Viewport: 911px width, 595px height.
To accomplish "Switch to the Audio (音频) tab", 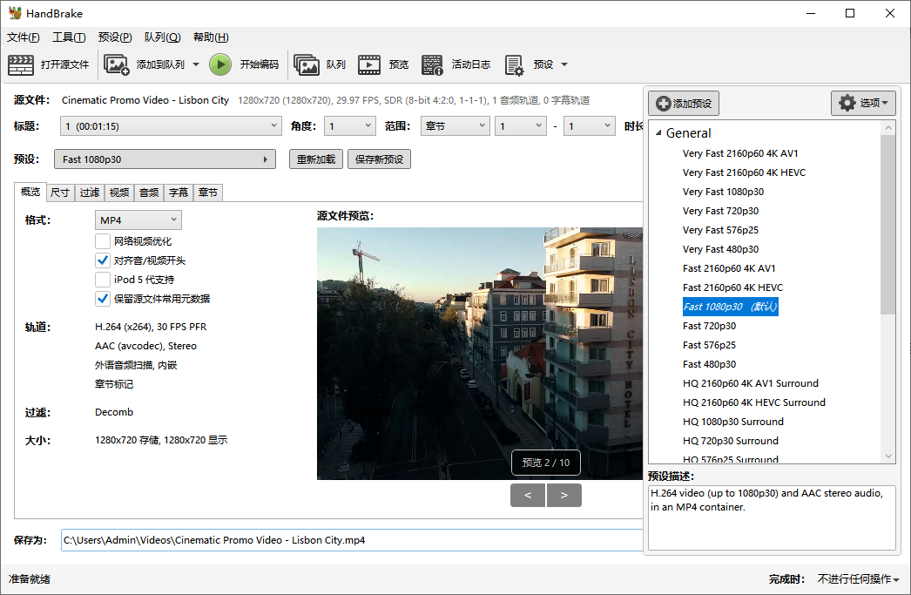I will [x=149, y=193].
